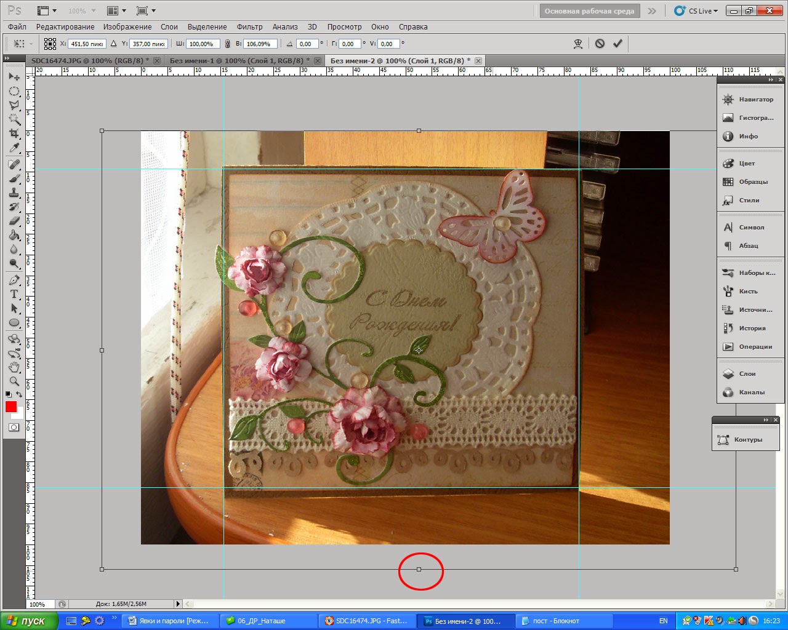
Task: Select the Pen tool
Action: point(14,280)
